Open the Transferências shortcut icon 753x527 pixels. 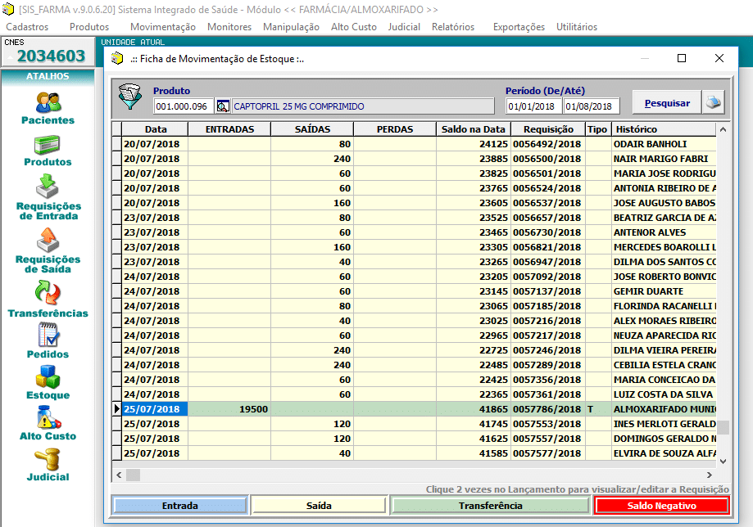pyautogui.click(x=48, y=293)
